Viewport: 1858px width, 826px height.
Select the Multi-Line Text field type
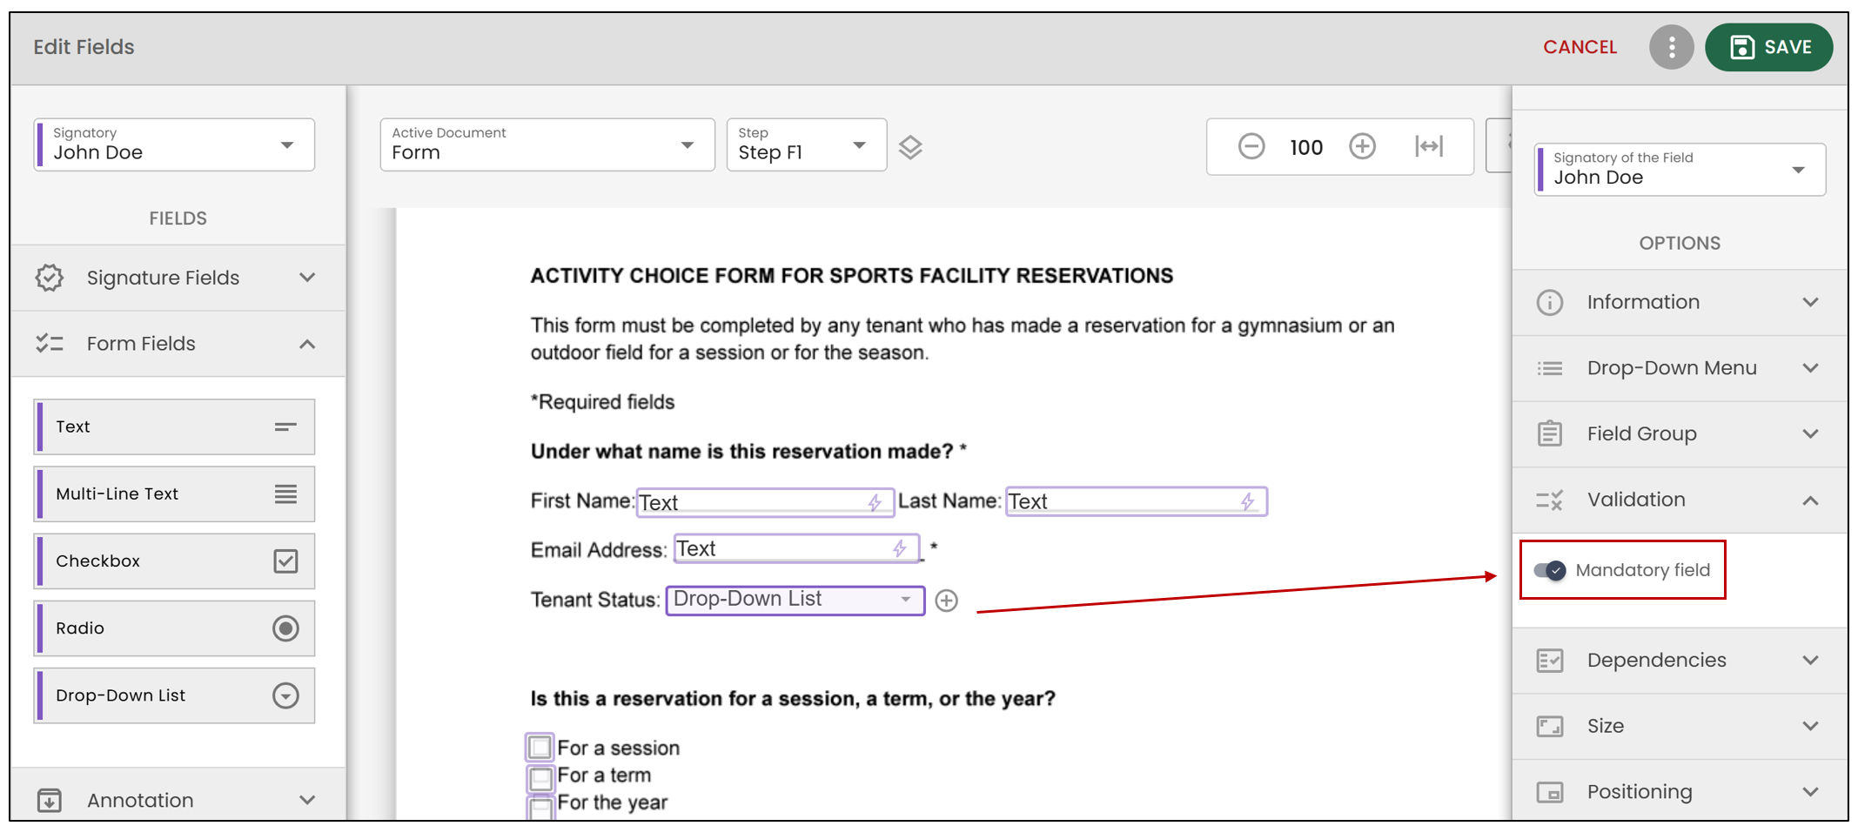point(175,494)
